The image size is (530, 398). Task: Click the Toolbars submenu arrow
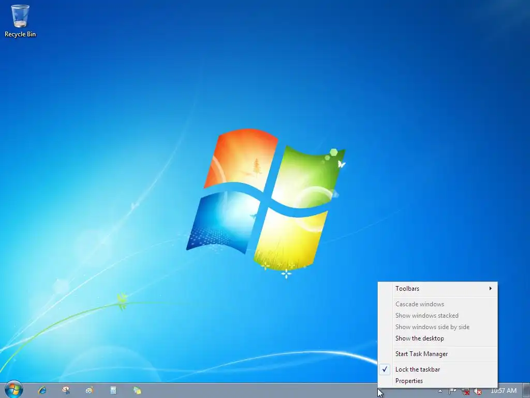click(x=490, y=288)
